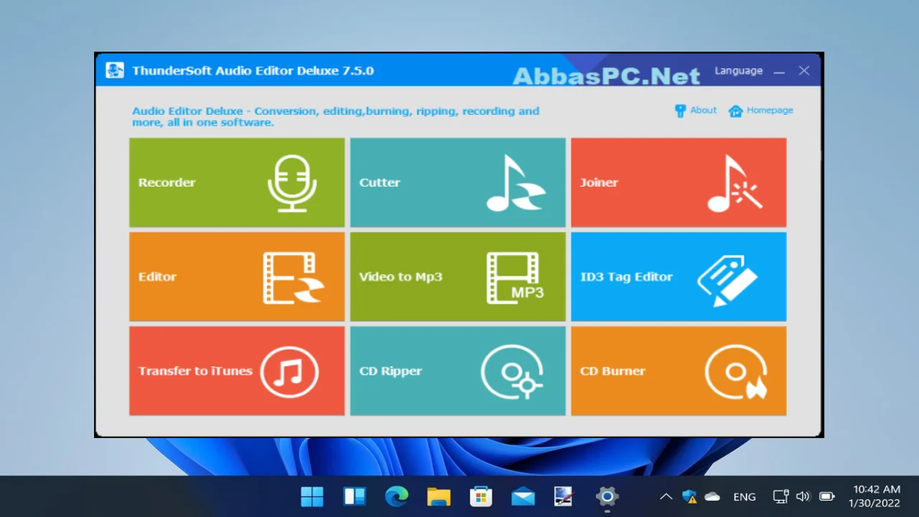The width and height of the screenshot is (919, 517).
Task: Visit the Homepage link
Action: click(770, 110)
